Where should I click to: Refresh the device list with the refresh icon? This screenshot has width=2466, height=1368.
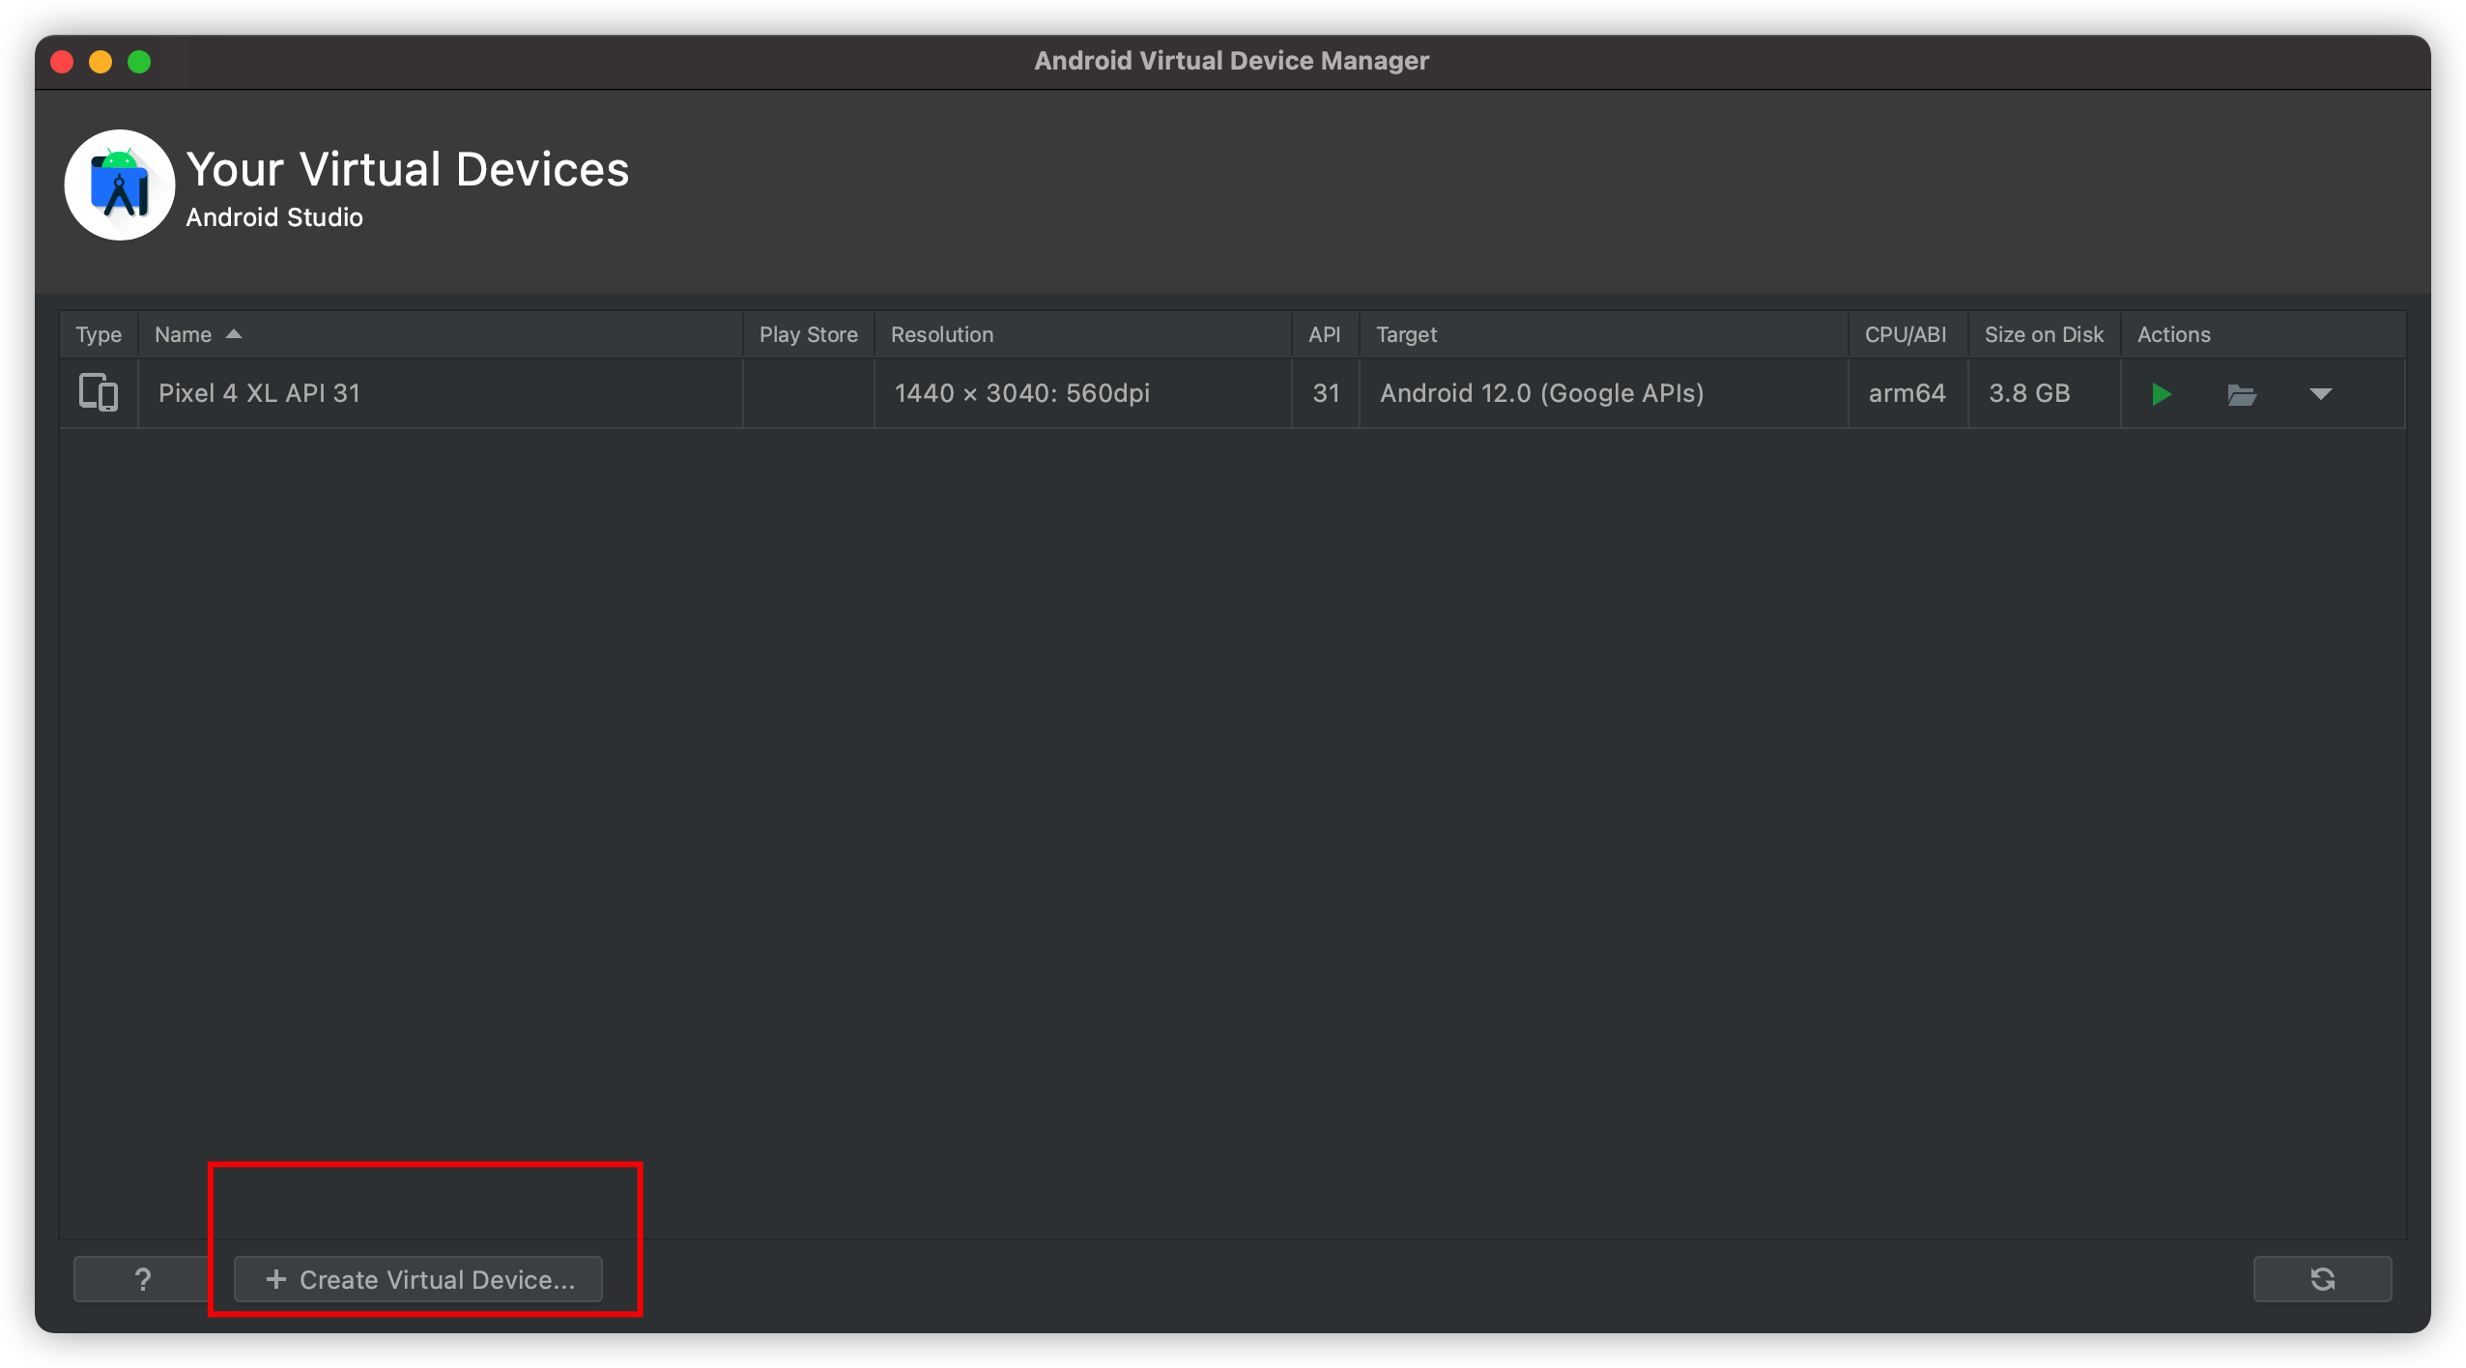[2322, 1279]
